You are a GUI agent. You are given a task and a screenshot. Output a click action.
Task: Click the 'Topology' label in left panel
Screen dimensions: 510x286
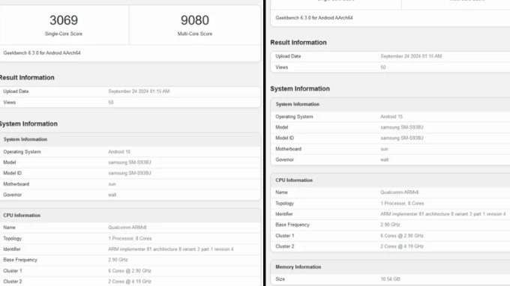pos(12,238)
